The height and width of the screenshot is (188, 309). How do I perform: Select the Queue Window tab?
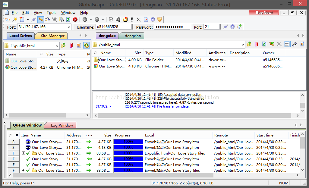click(27, 125)
